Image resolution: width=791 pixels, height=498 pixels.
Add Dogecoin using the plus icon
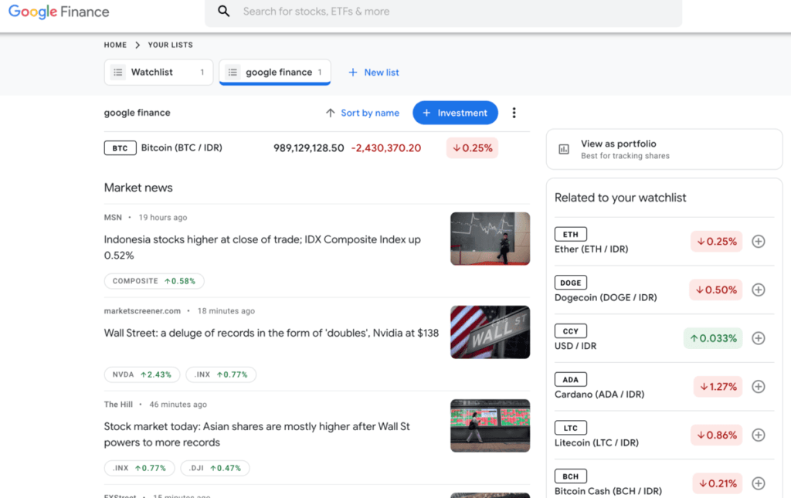758,290
